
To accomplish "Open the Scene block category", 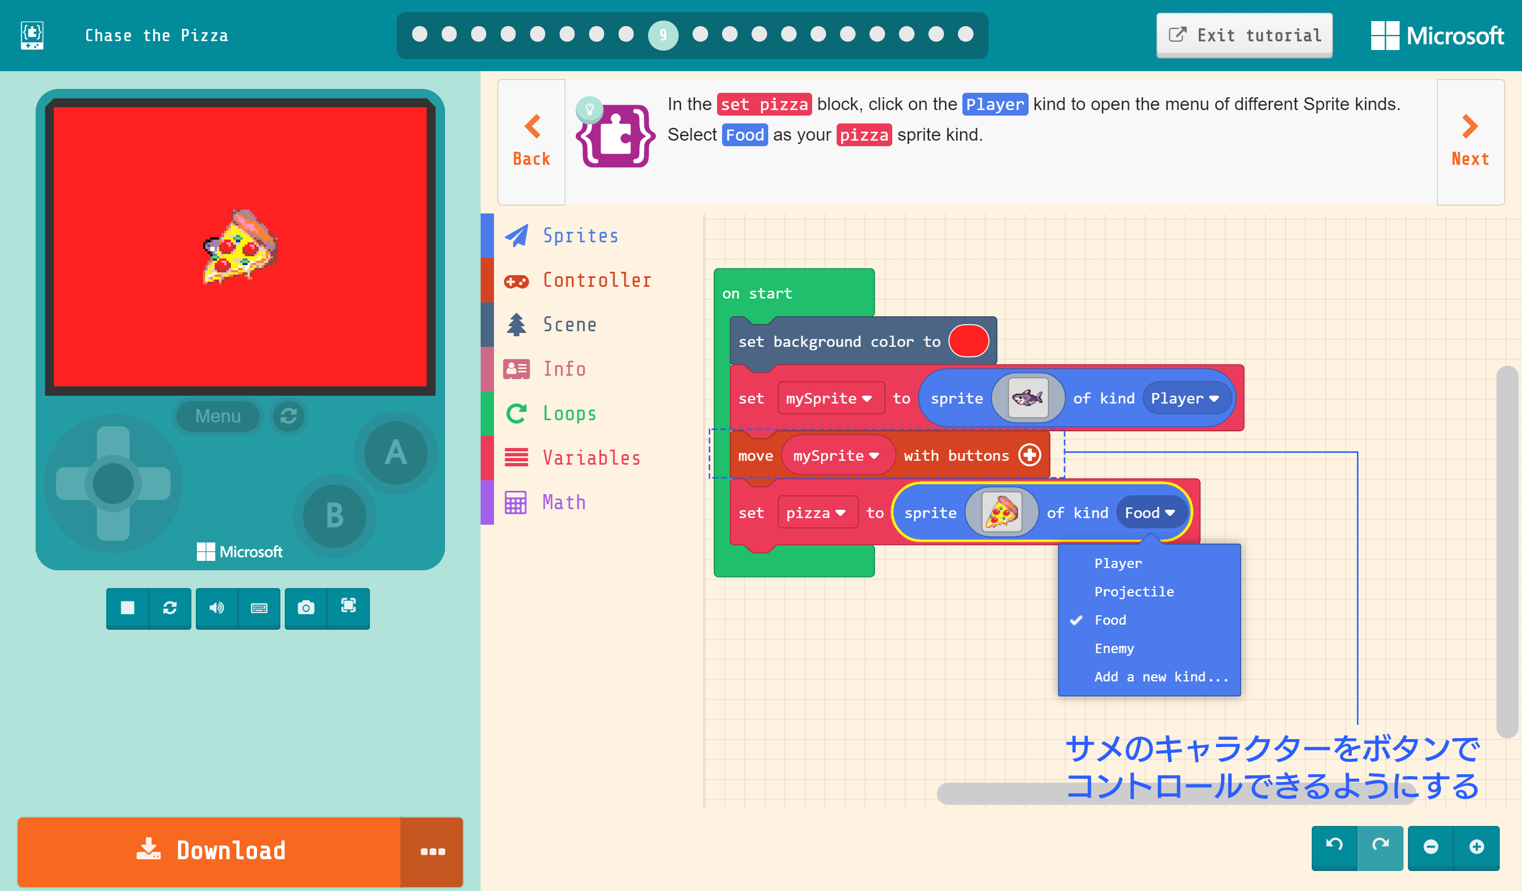I will pos(569,324).
